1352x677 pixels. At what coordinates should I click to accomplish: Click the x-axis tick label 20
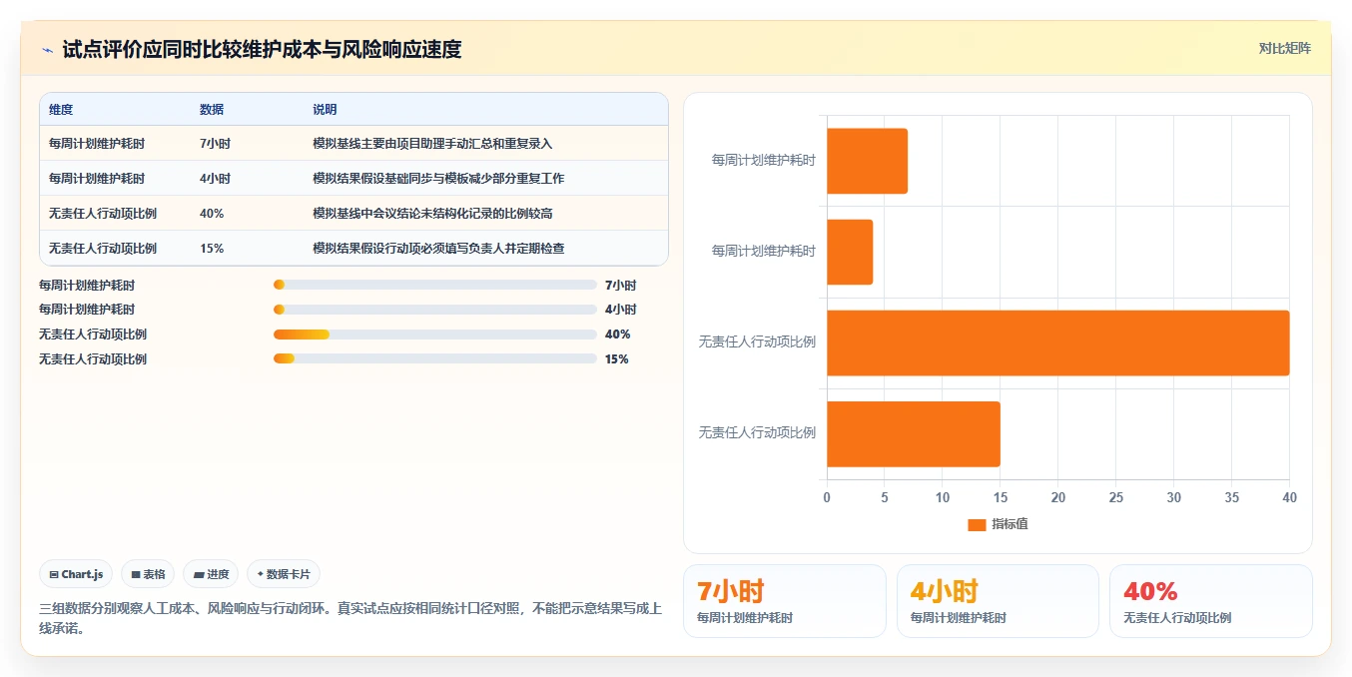(1058, 497)
